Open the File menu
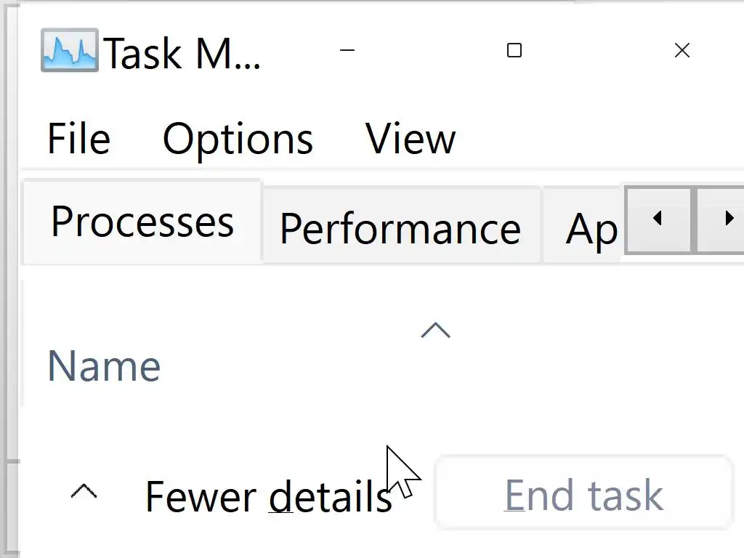This screenshot has width=744, height=558. pyautogui.click(x=78, y=139)
